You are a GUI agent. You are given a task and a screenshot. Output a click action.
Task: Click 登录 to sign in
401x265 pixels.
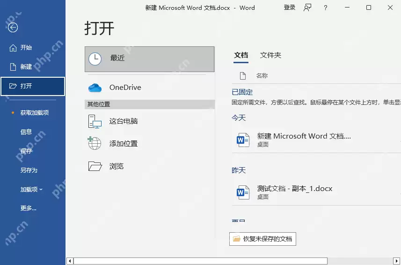(290, 7)
